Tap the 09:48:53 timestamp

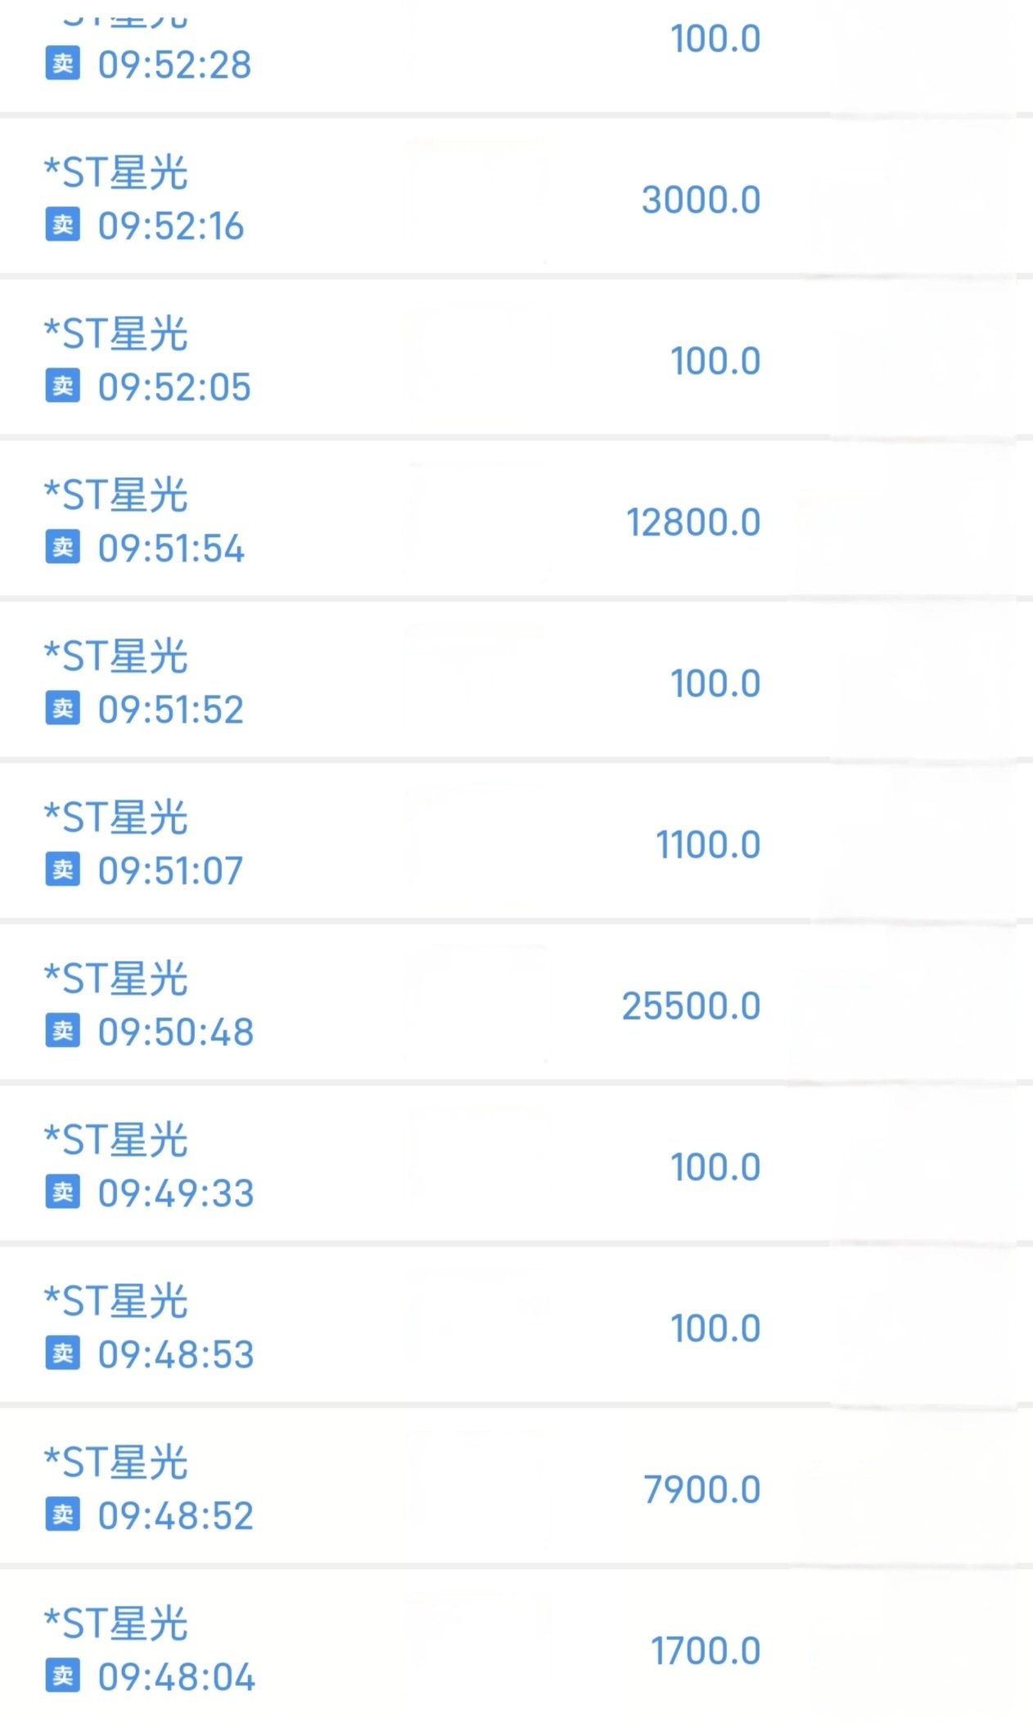[176, 1355]
